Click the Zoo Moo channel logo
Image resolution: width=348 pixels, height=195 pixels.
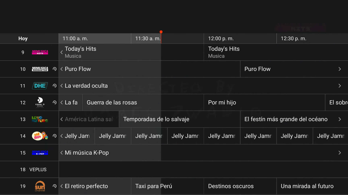tap(40, 136)
